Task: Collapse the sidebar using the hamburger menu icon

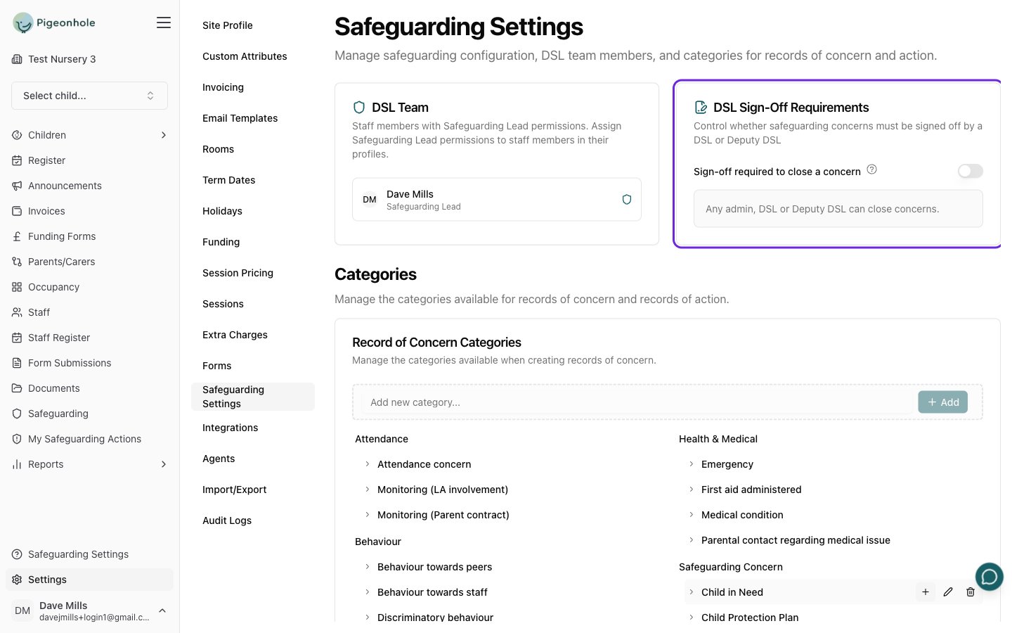Action: 164,23
